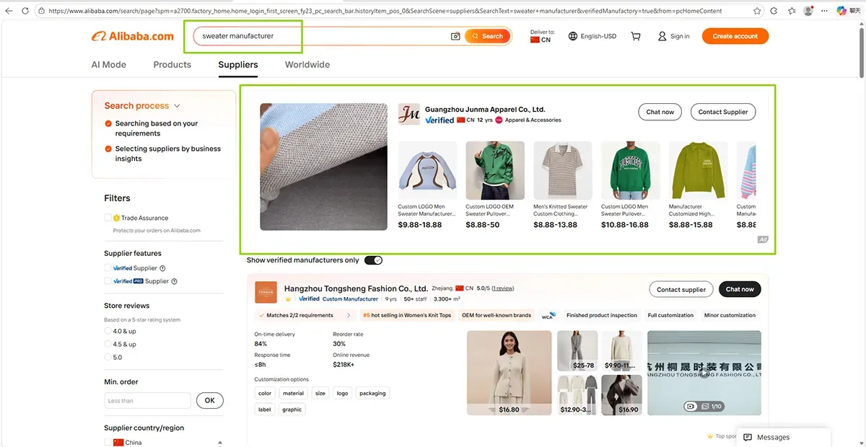Switch to AI Mode tab
This screenshot has height=447, width=866.
pyautogui.click(x=109, y=64)
